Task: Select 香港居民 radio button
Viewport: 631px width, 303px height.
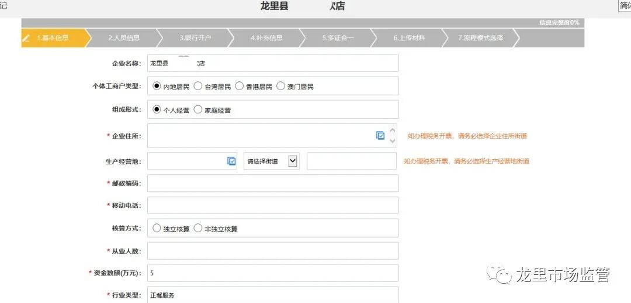Action: tap(240, 86)
